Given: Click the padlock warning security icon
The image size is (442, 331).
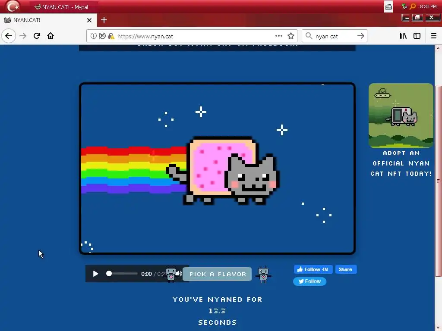Looking at the screenshot, I should pyautogui.click(x=111, y=36).
